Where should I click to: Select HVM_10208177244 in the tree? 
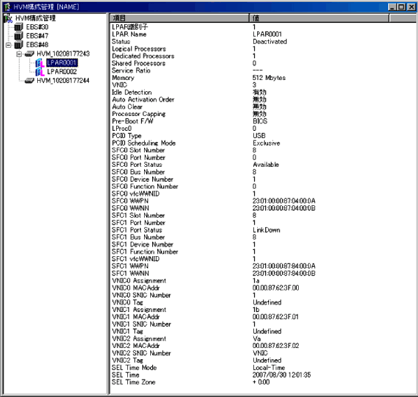point(63,81)
